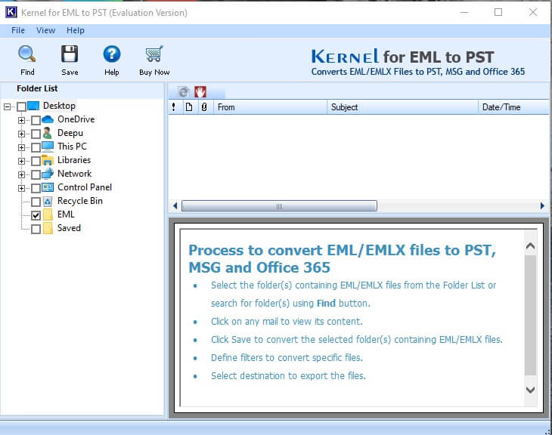Sort by the attachment paperclip column
Viewport: 552px width, 435px height.
pos(204,107)
